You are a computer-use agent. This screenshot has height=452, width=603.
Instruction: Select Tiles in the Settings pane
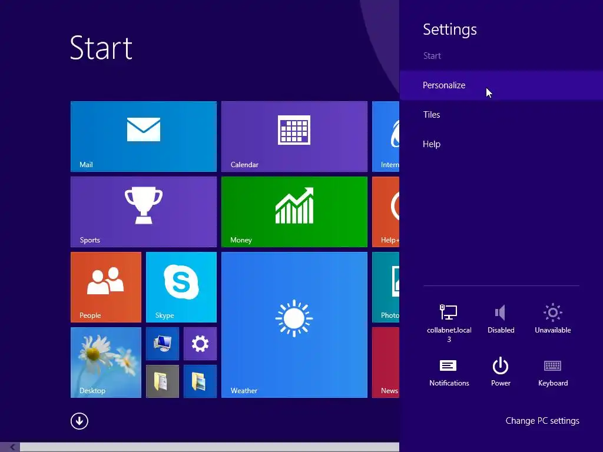point(501,115)
